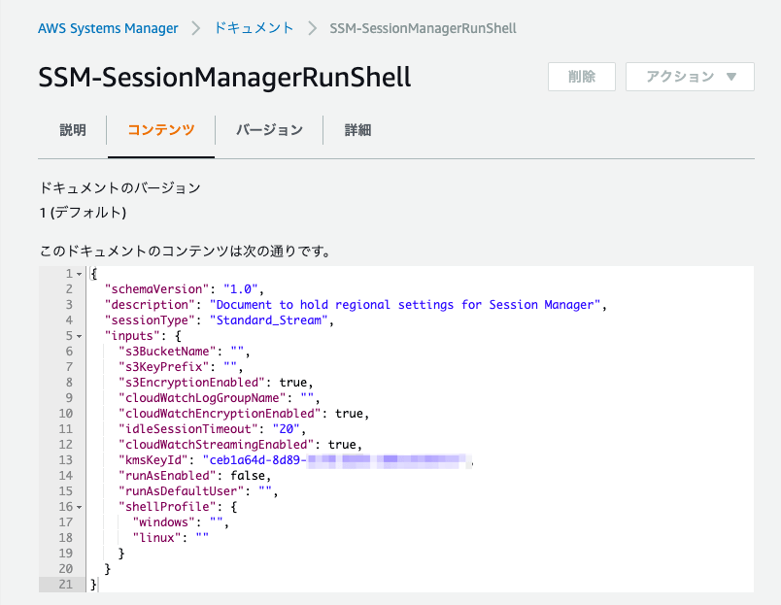Switch to the バージョン tab

[269, 129]
